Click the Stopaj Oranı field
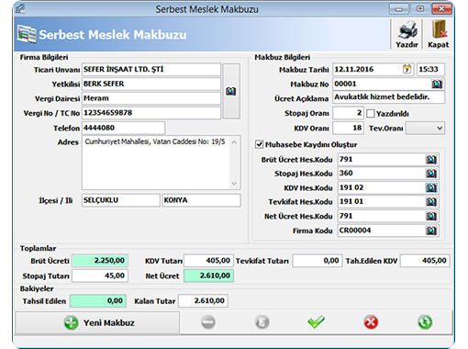Screen dimensions: 468x349 [348, 113]
